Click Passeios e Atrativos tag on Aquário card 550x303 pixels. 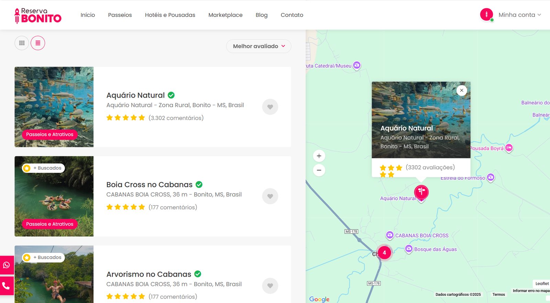click(50, 134)
